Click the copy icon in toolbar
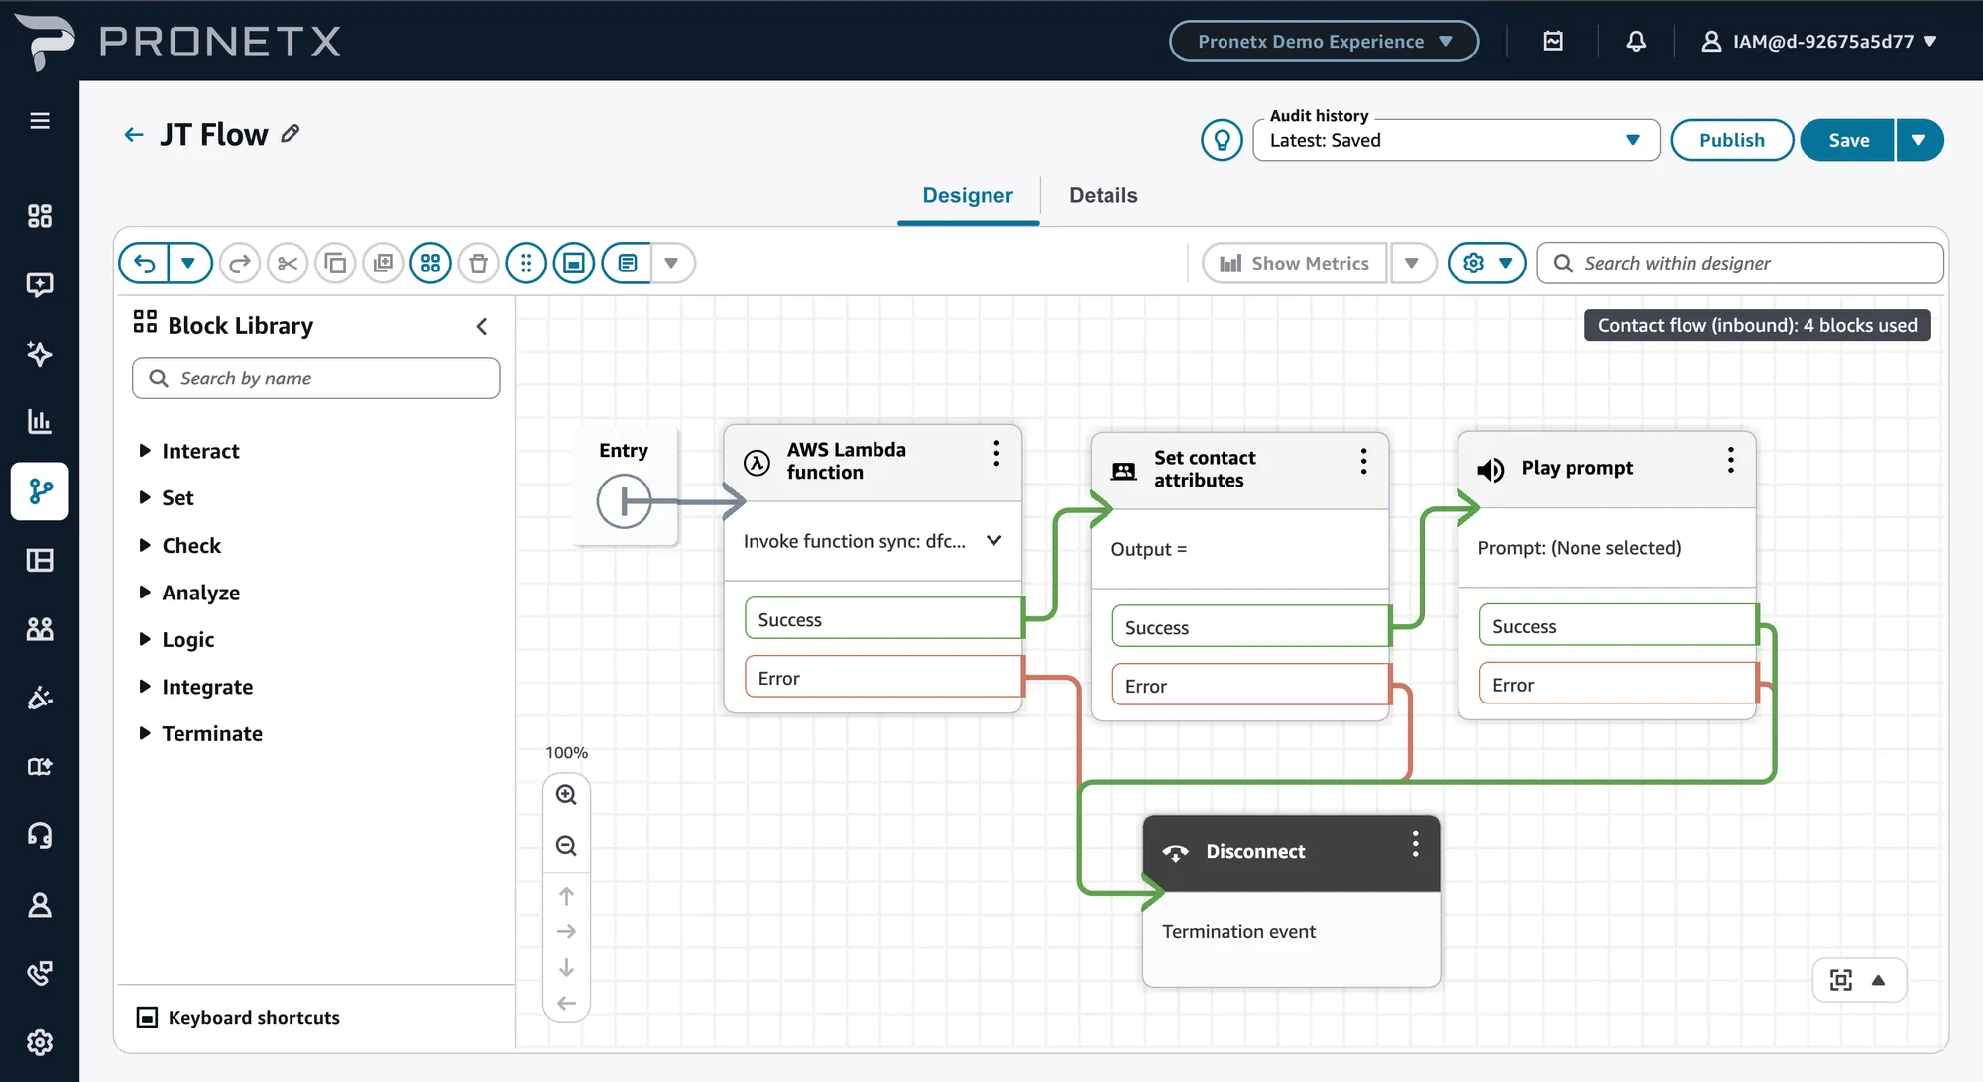Image resolution: width=1983 pixels, height=1082 pixels. click(x=335, y=264)
